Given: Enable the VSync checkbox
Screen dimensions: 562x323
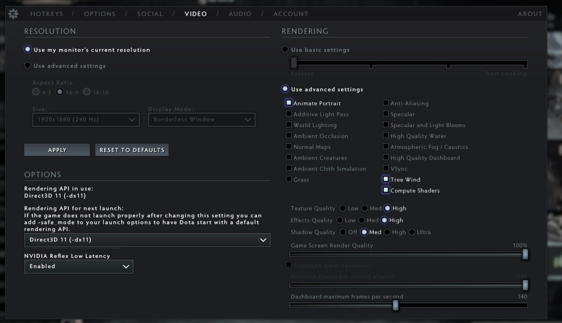Looking at the screenshot, I should coord(386,168).
